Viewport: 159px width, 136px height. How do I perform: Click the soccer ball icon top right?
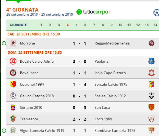(x=156, y=13)
